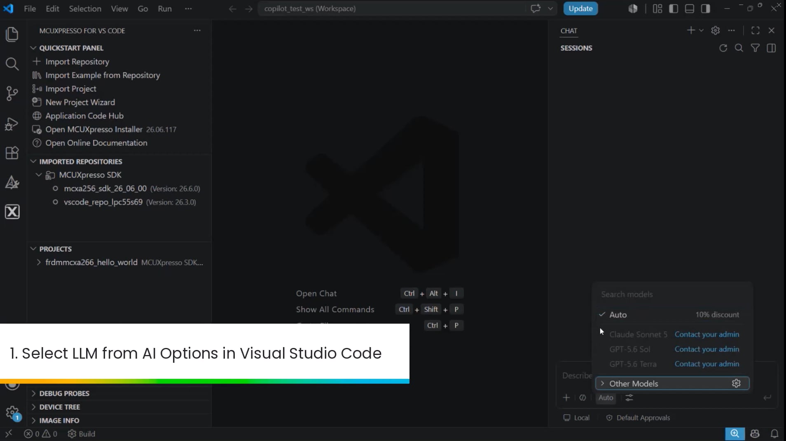Click the zoom magnifier in status bar
Viewport: 786px width, 441px height.
pos(735,434)
